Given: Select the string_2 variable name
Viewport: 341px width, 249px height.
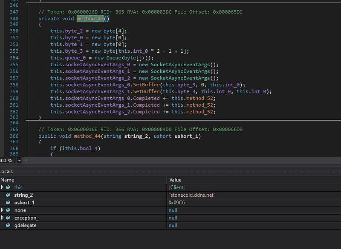Looking at the screenshot, I should click(23, 195).
